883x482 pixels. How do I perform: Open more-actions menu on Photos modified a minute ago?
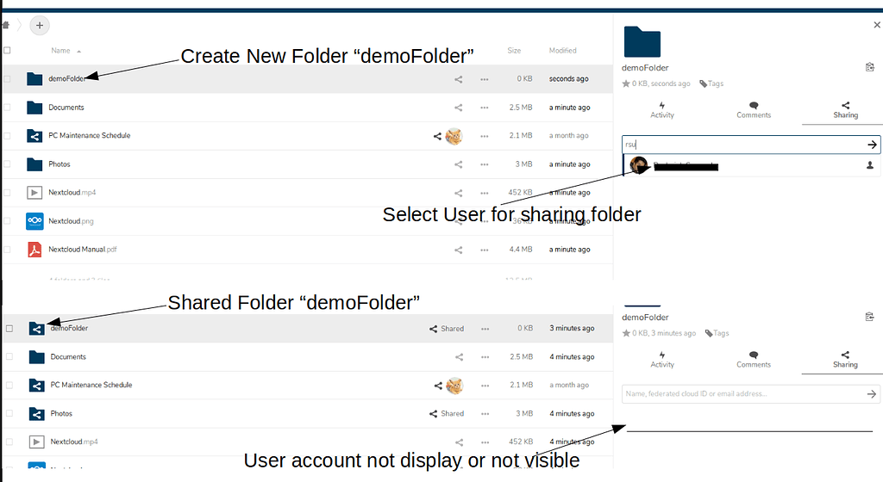click(485, 164)
